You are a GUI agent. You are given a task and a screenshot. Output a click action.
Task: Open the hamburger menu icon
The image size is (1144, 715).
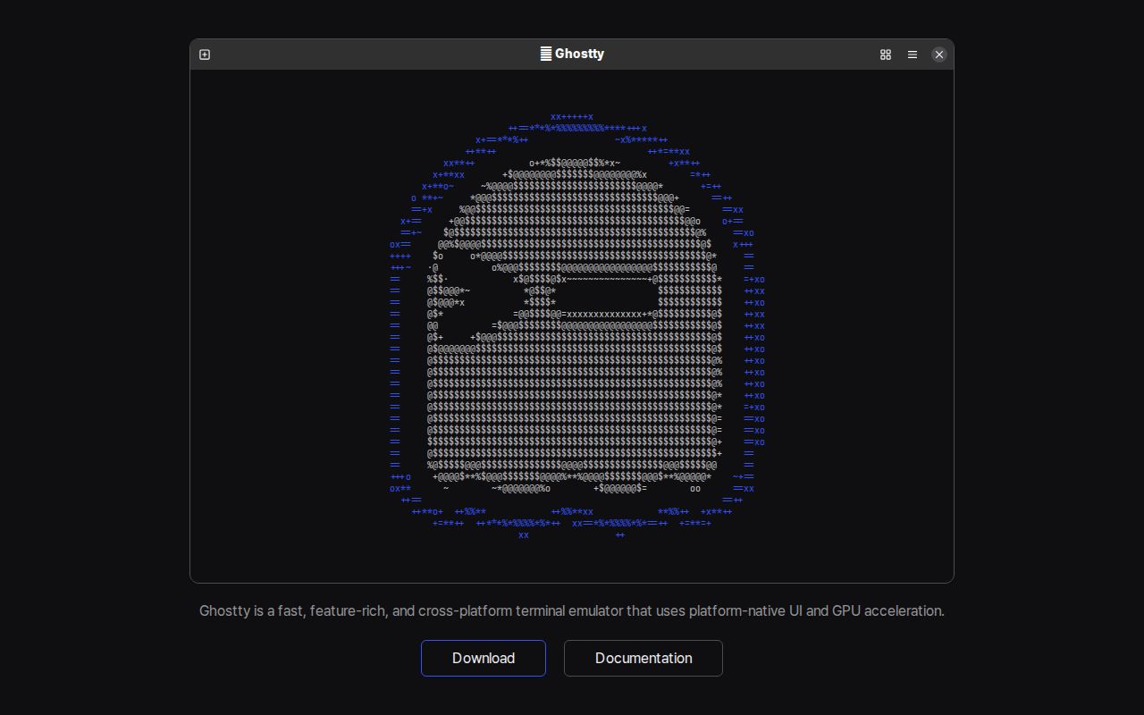[913, 55]
